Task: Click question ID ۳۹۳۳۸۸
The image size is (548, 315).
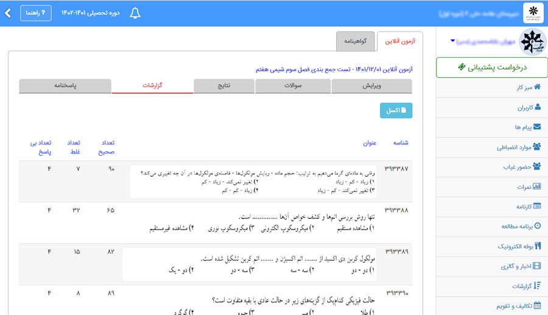Action: pos(396,210)
